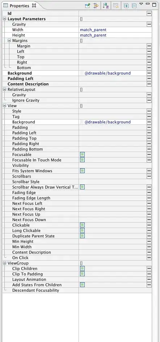Image resolution: width=160 pixels, height=342 pixels.
Task: Collapse the Layout Parameters group
Action: [x=5, y=19]
